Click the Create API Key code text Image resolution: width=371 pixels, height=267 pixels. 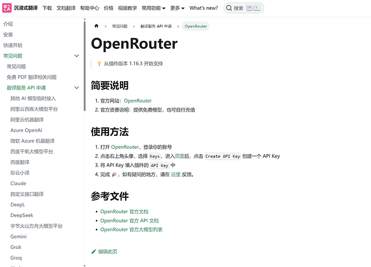[x=223, y=156]
